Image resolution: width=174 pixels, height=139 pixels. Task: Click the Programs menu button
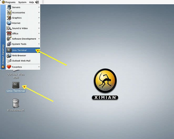[x=9, y=2]
